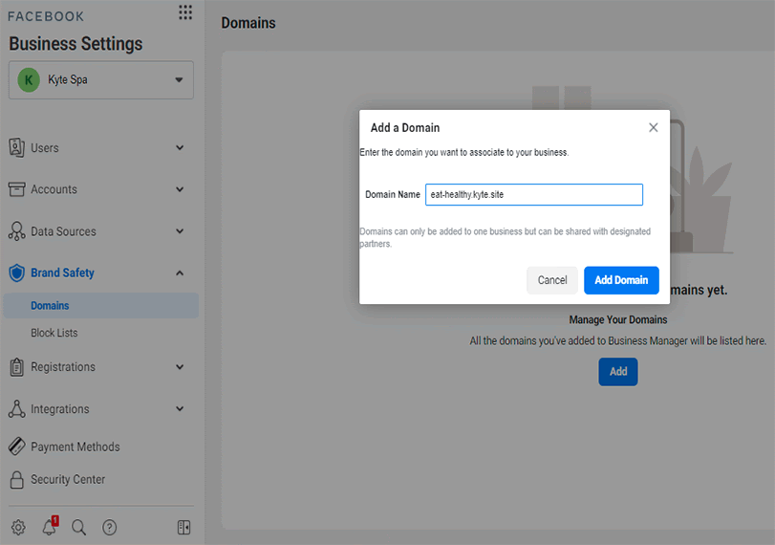Click the Integrations icon

click(x=17, y=409)
